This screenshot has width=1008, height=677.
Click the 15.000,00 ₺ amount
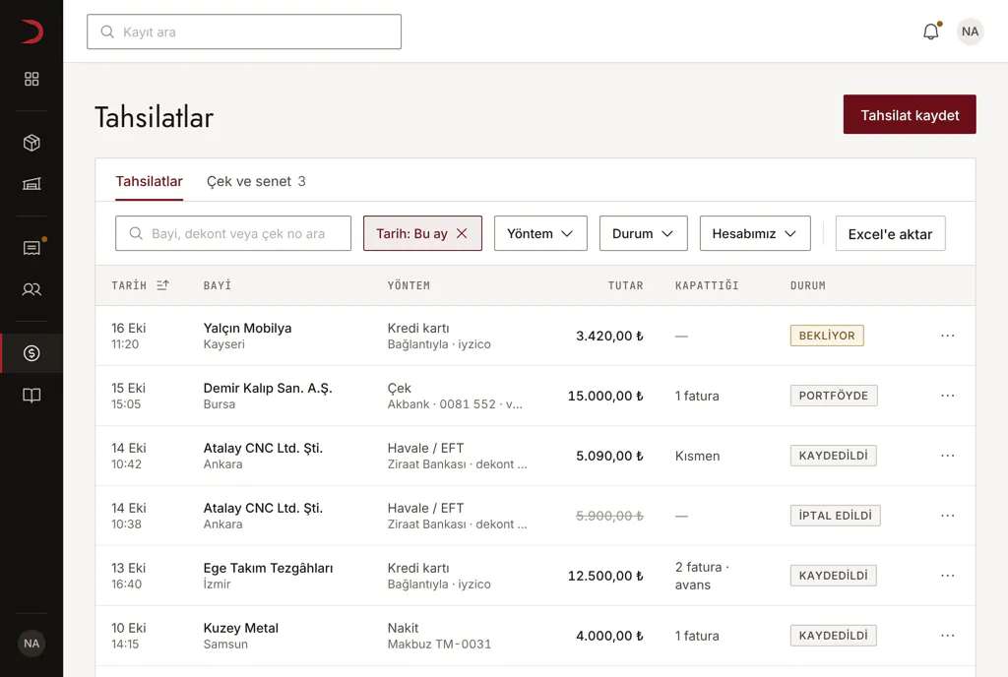click(x=605, y=397)
